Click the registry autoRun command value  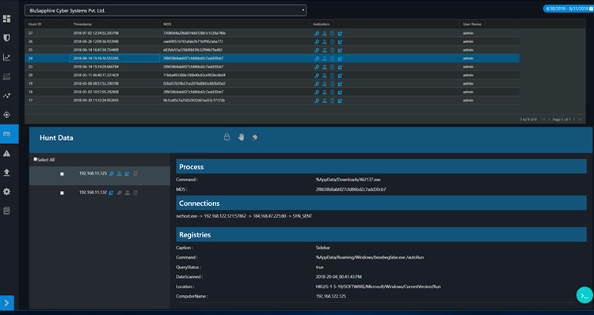tap(369, 257)
